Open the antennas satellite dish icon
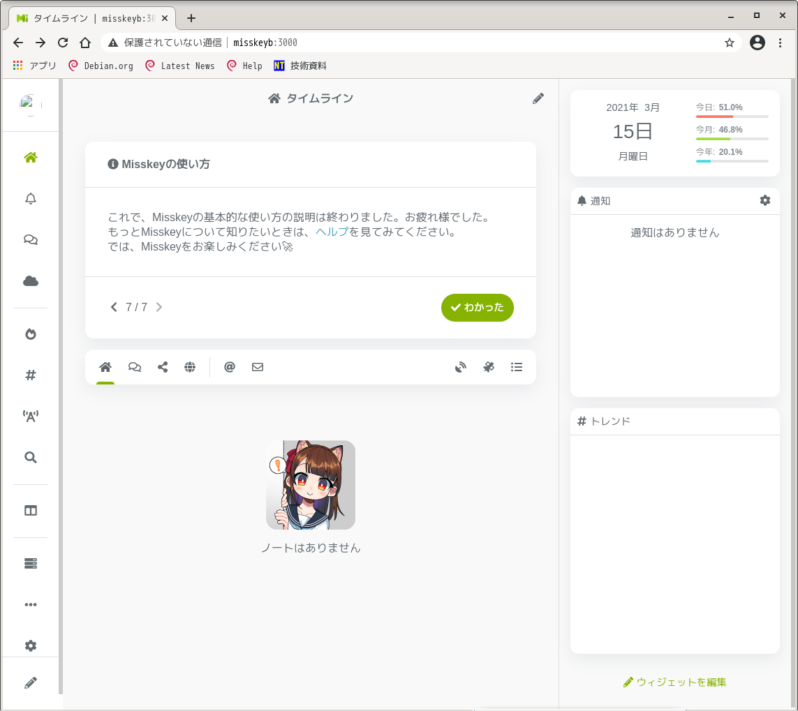 [x=461, y=367]
